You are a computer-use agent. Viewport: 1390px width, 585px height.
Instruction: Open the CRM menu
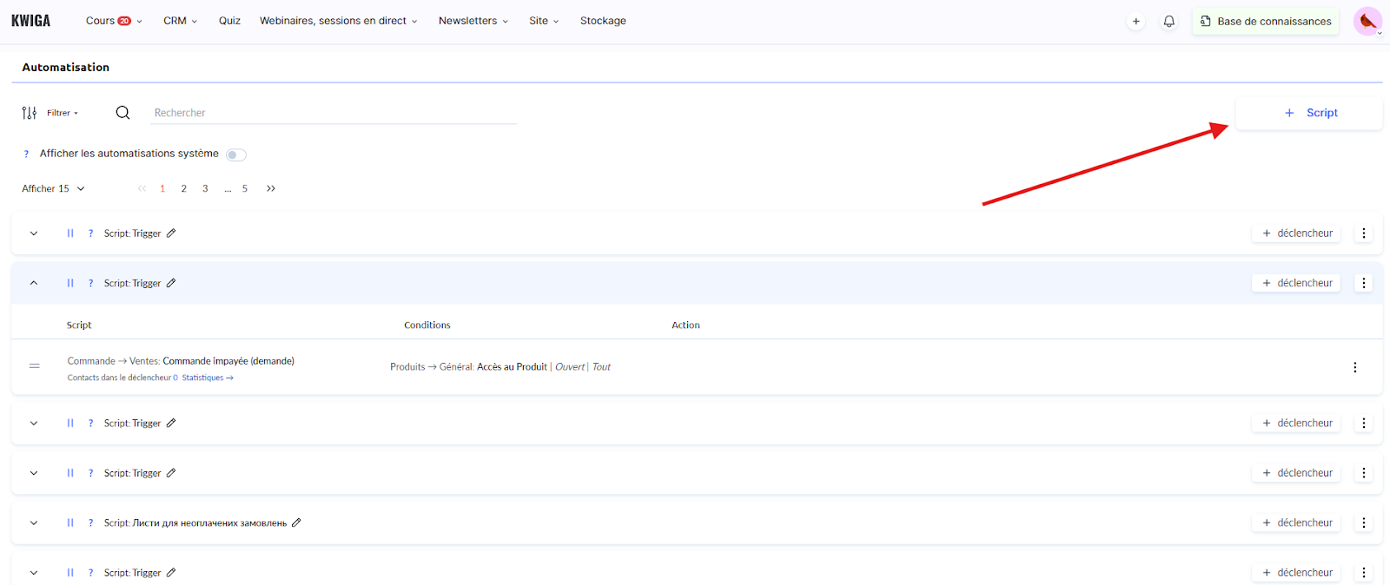point(180,21)
